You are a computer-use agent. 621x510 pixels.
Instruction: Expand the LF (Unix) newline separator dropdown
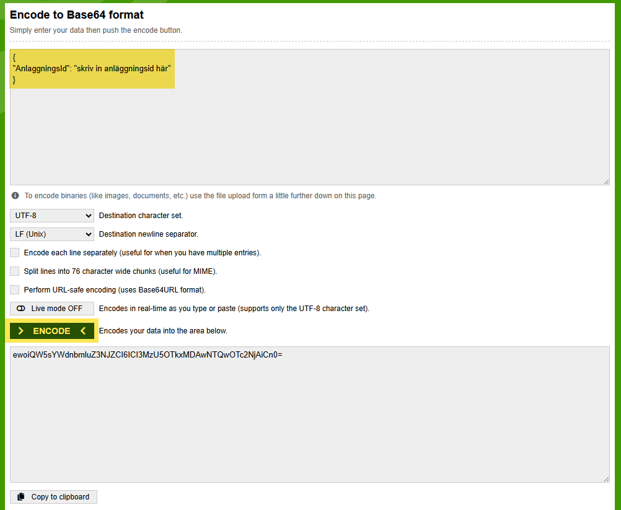click(x=52, y=234)
